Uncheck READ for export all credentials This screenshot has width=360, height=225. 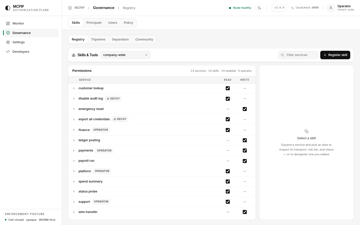228,119
